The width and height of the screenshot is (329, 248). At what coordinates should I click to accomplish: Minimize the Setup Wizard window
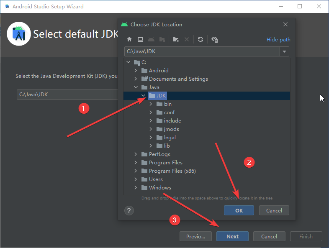(281, 7)
